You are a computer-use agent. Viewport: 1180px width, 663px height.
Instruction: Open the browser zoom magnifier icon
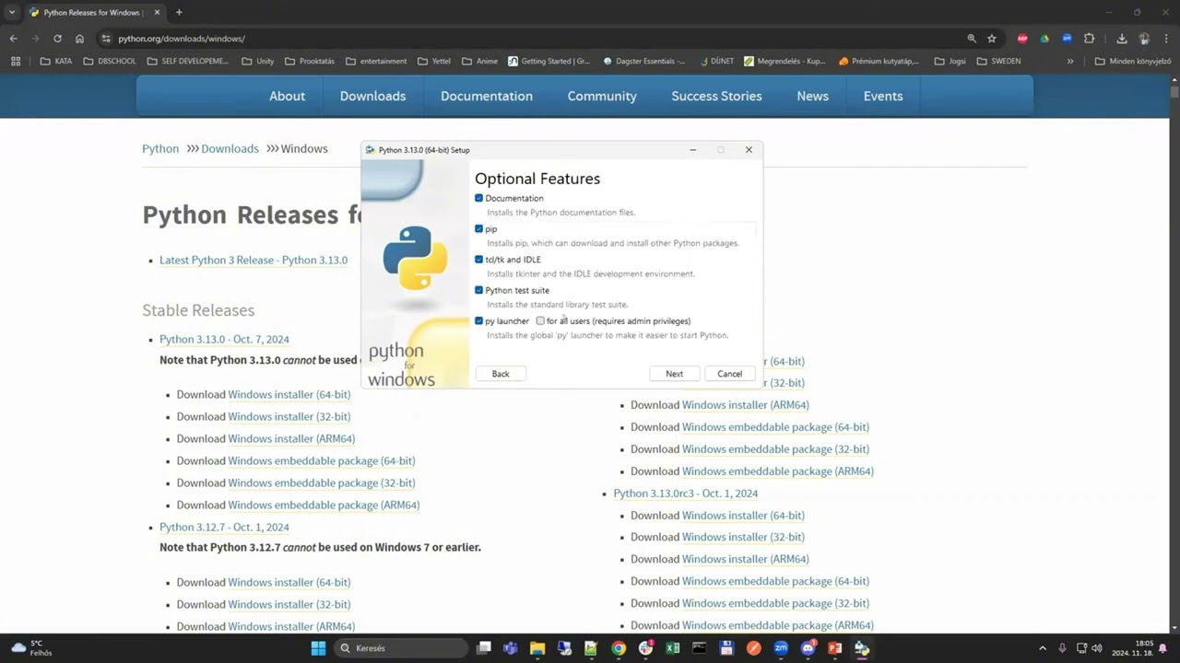pyautogui.click(x=972, y=39)
